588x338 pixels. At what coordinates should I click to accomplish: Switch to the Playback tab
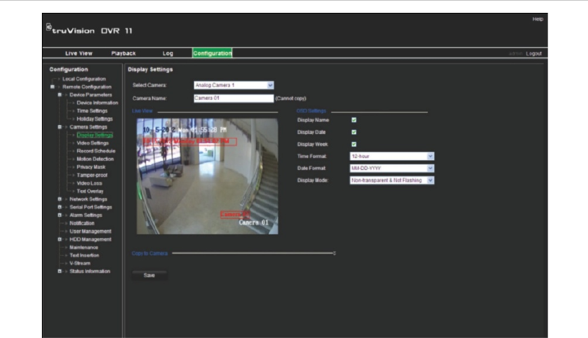pyautogui.click(x=124, y=53)
